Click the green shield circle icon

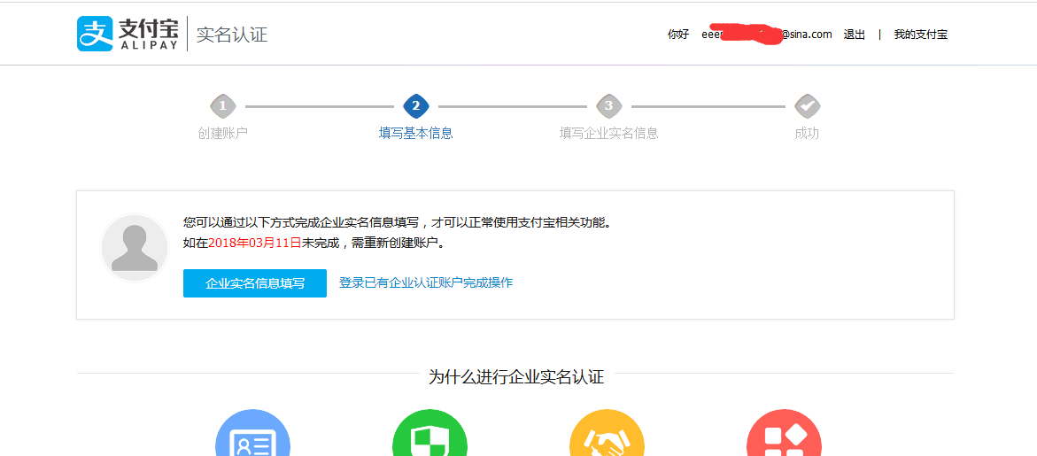[430, 437]
